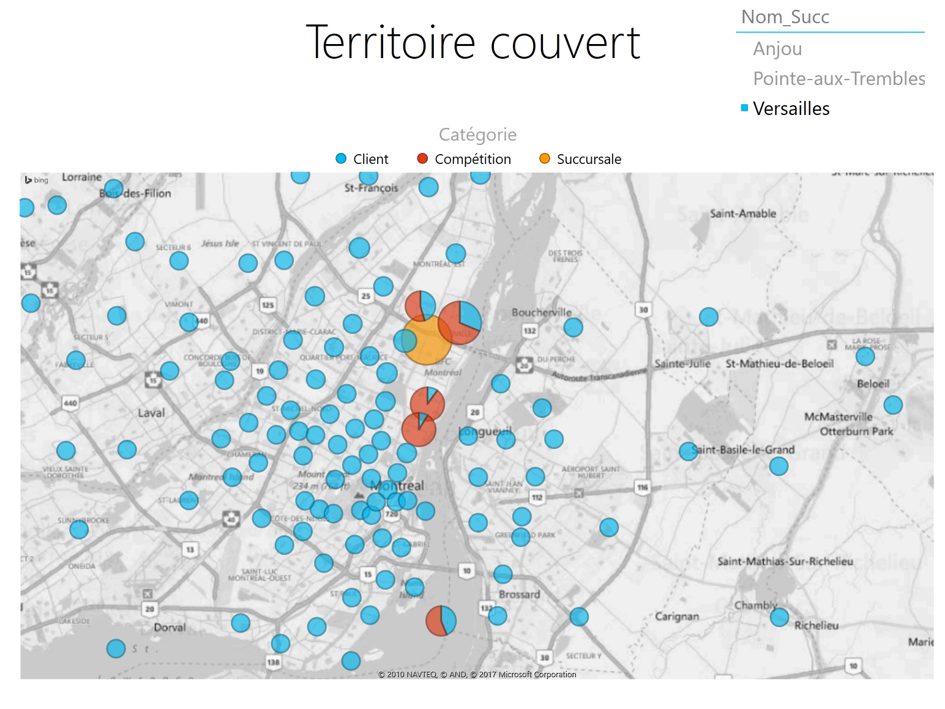945x709 pixels.
Task: Click the Nom_Succ slicer header
Action: point(785,17)
